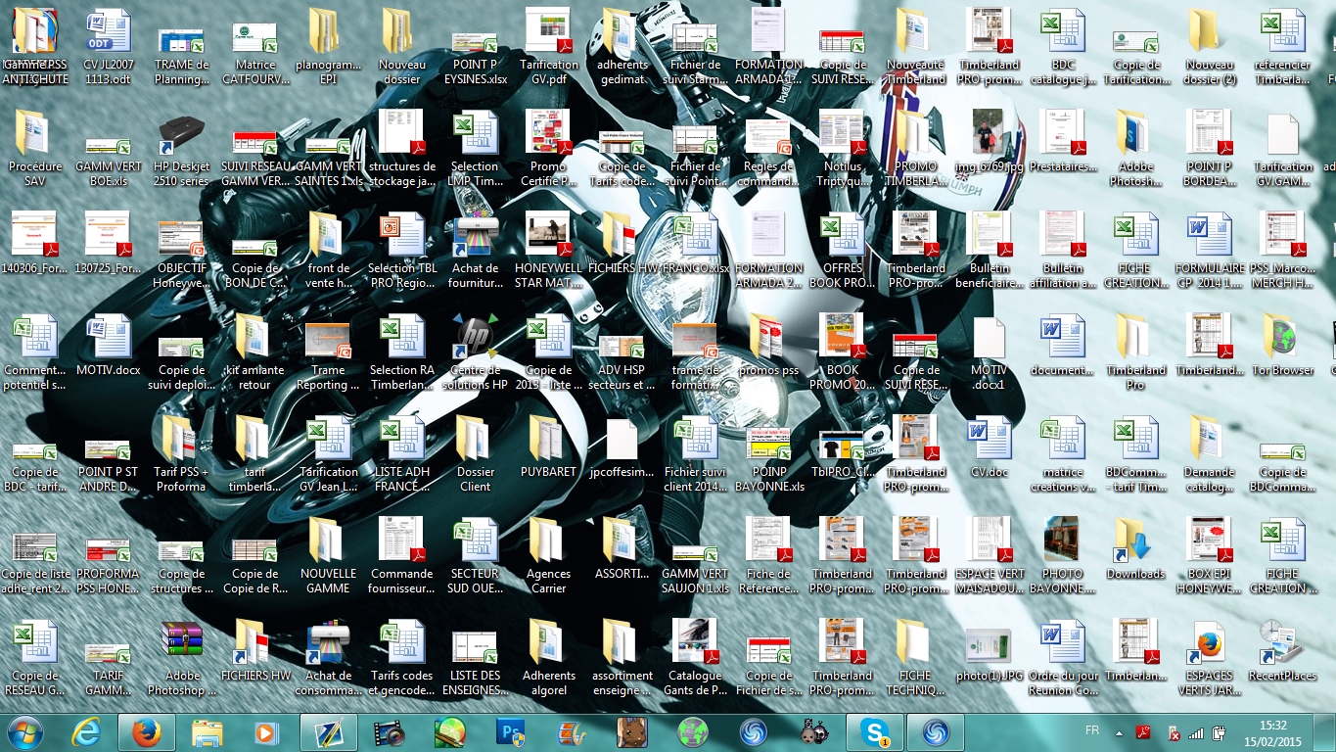Click the 'Tarif PSS + Proforma' label

(181, 479)
